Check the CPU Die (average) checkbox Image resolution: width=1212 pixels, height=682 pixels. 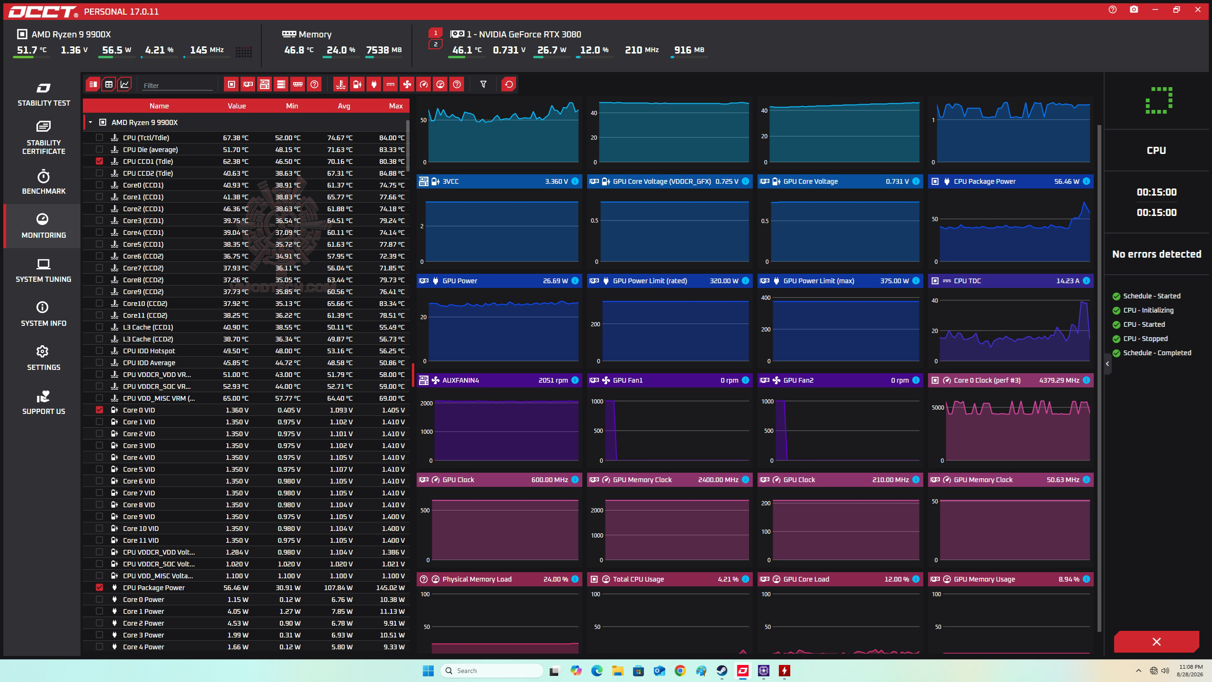[x=99, y=150]
